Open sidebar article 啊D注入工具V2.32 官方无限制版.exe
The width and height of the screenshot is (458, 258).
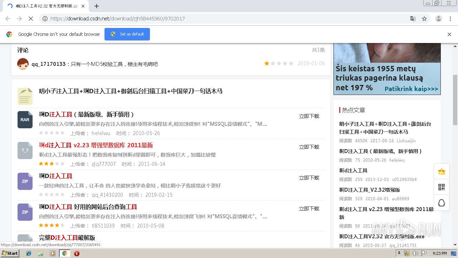coord(382,236)
